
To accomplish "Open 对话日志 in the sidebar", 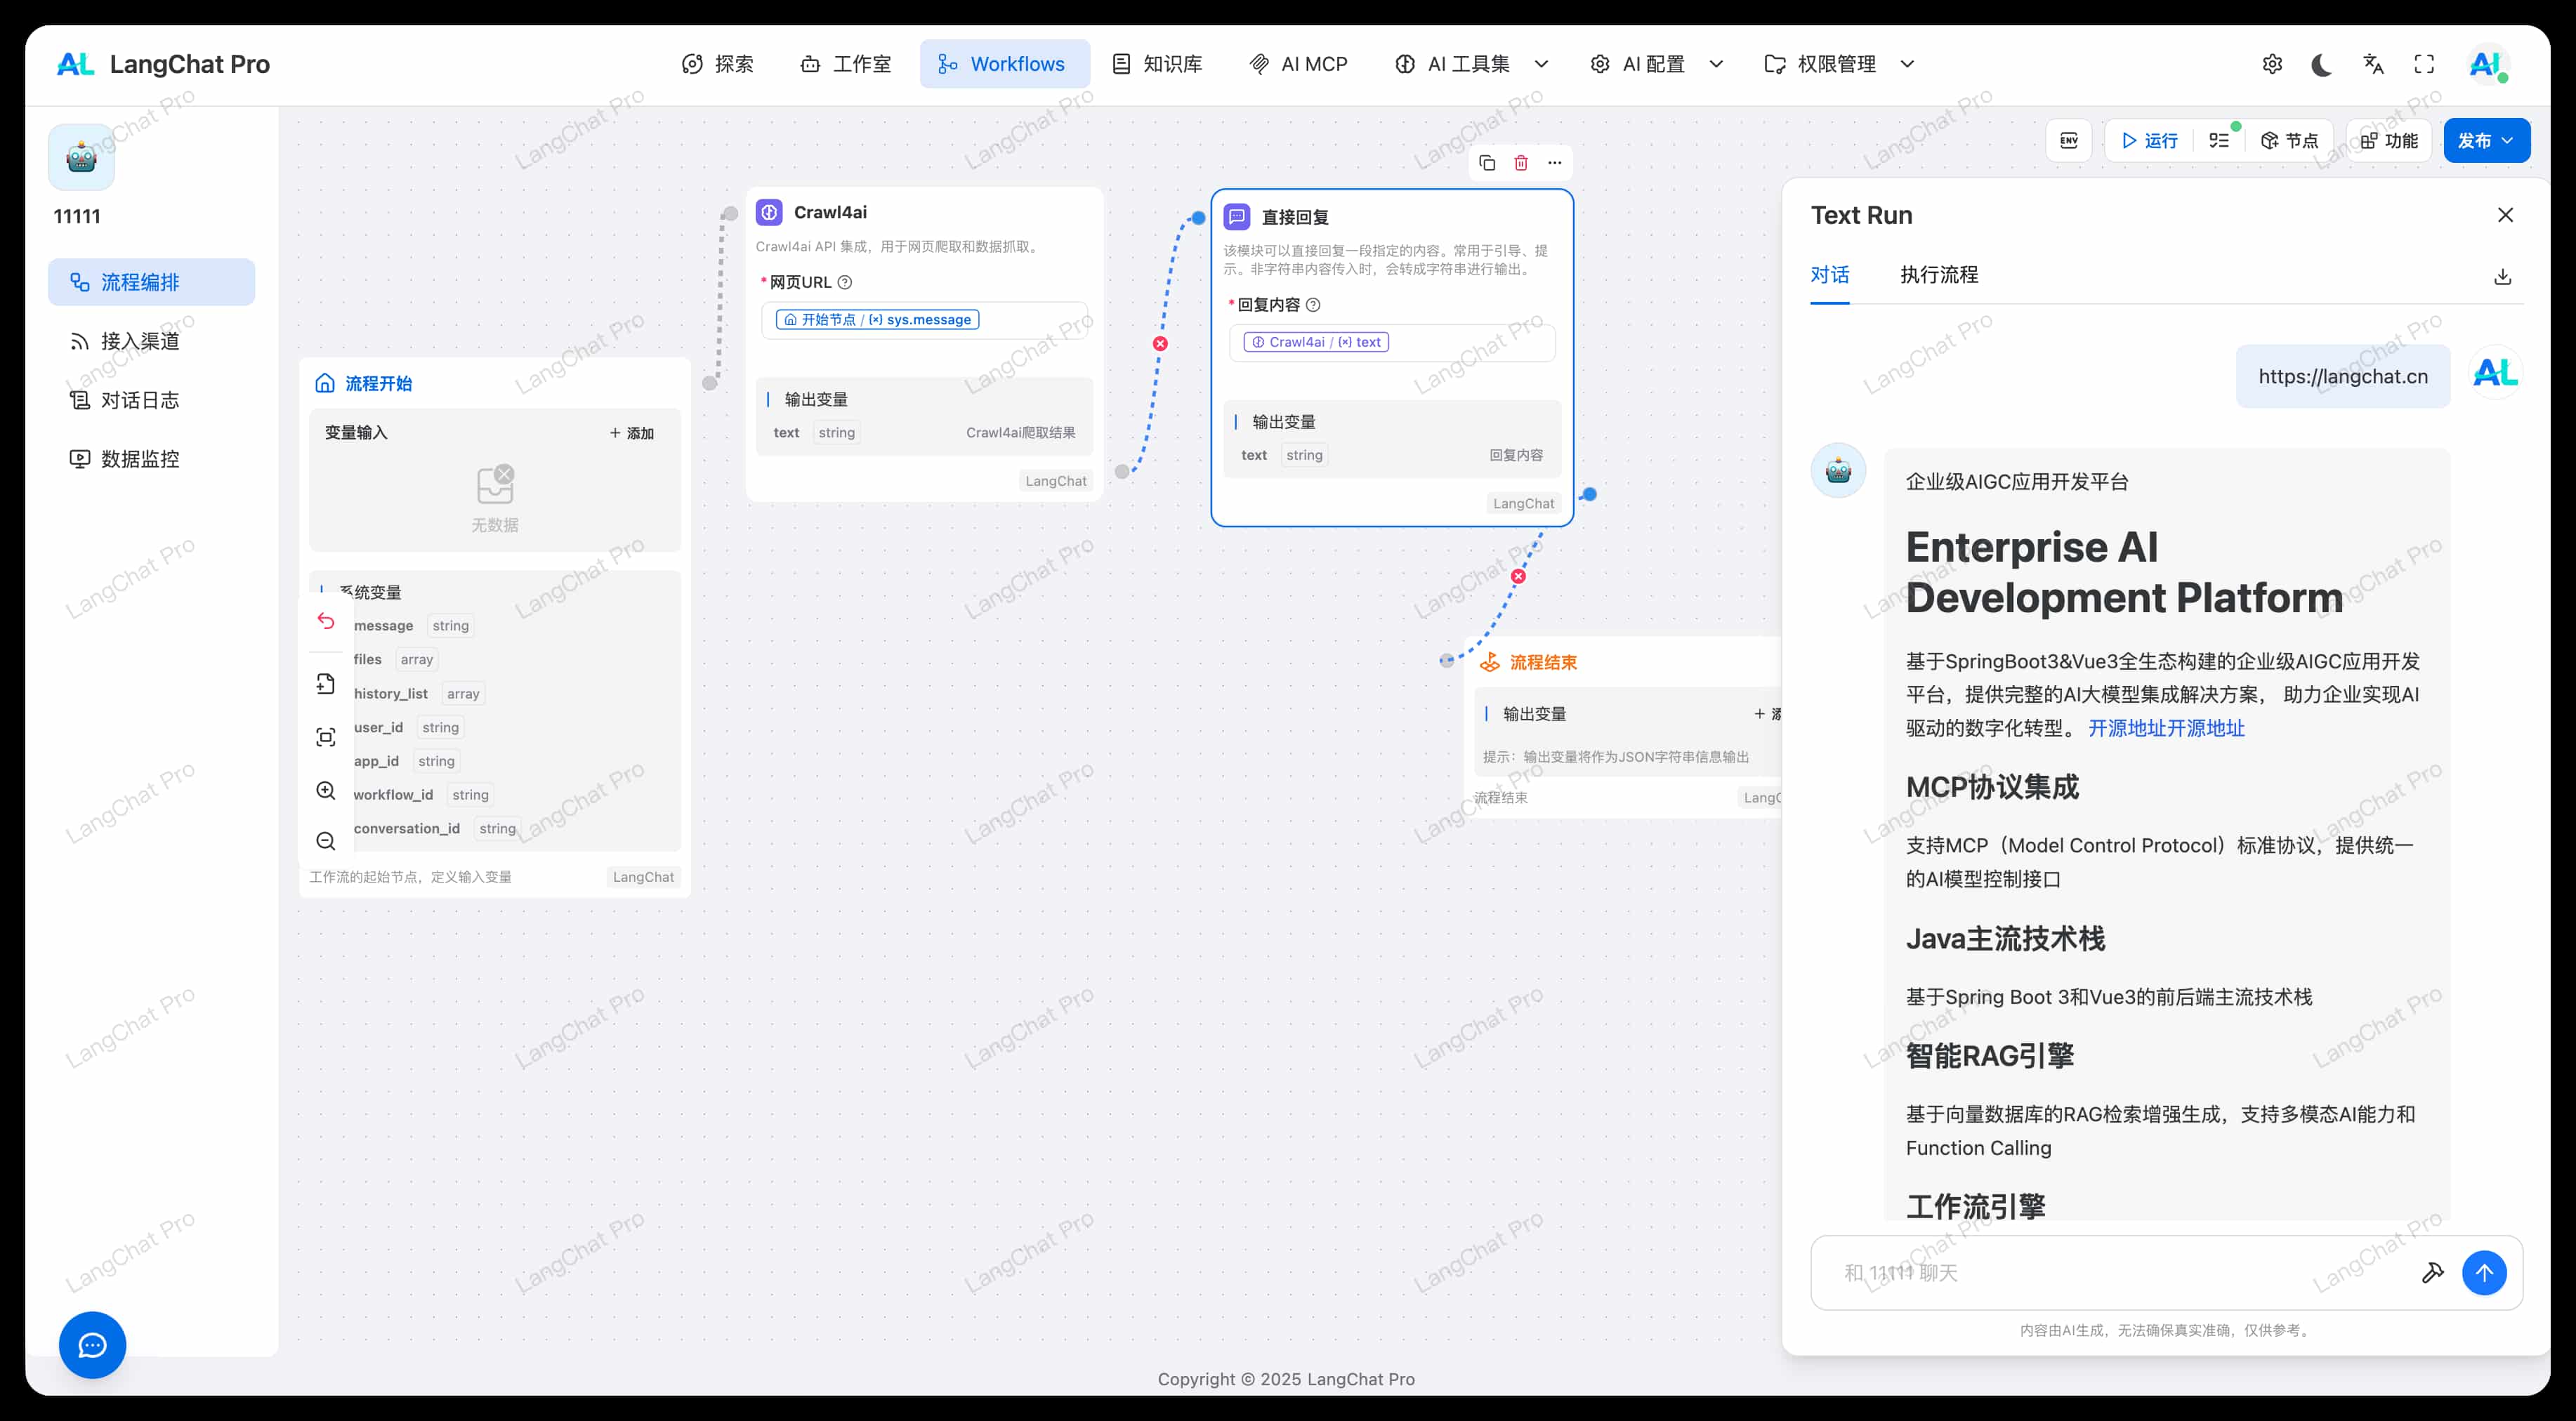I will point(139,400).
